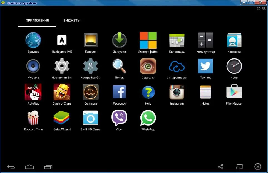
Task: Open the Help app
Action: (x=148, y=92)
